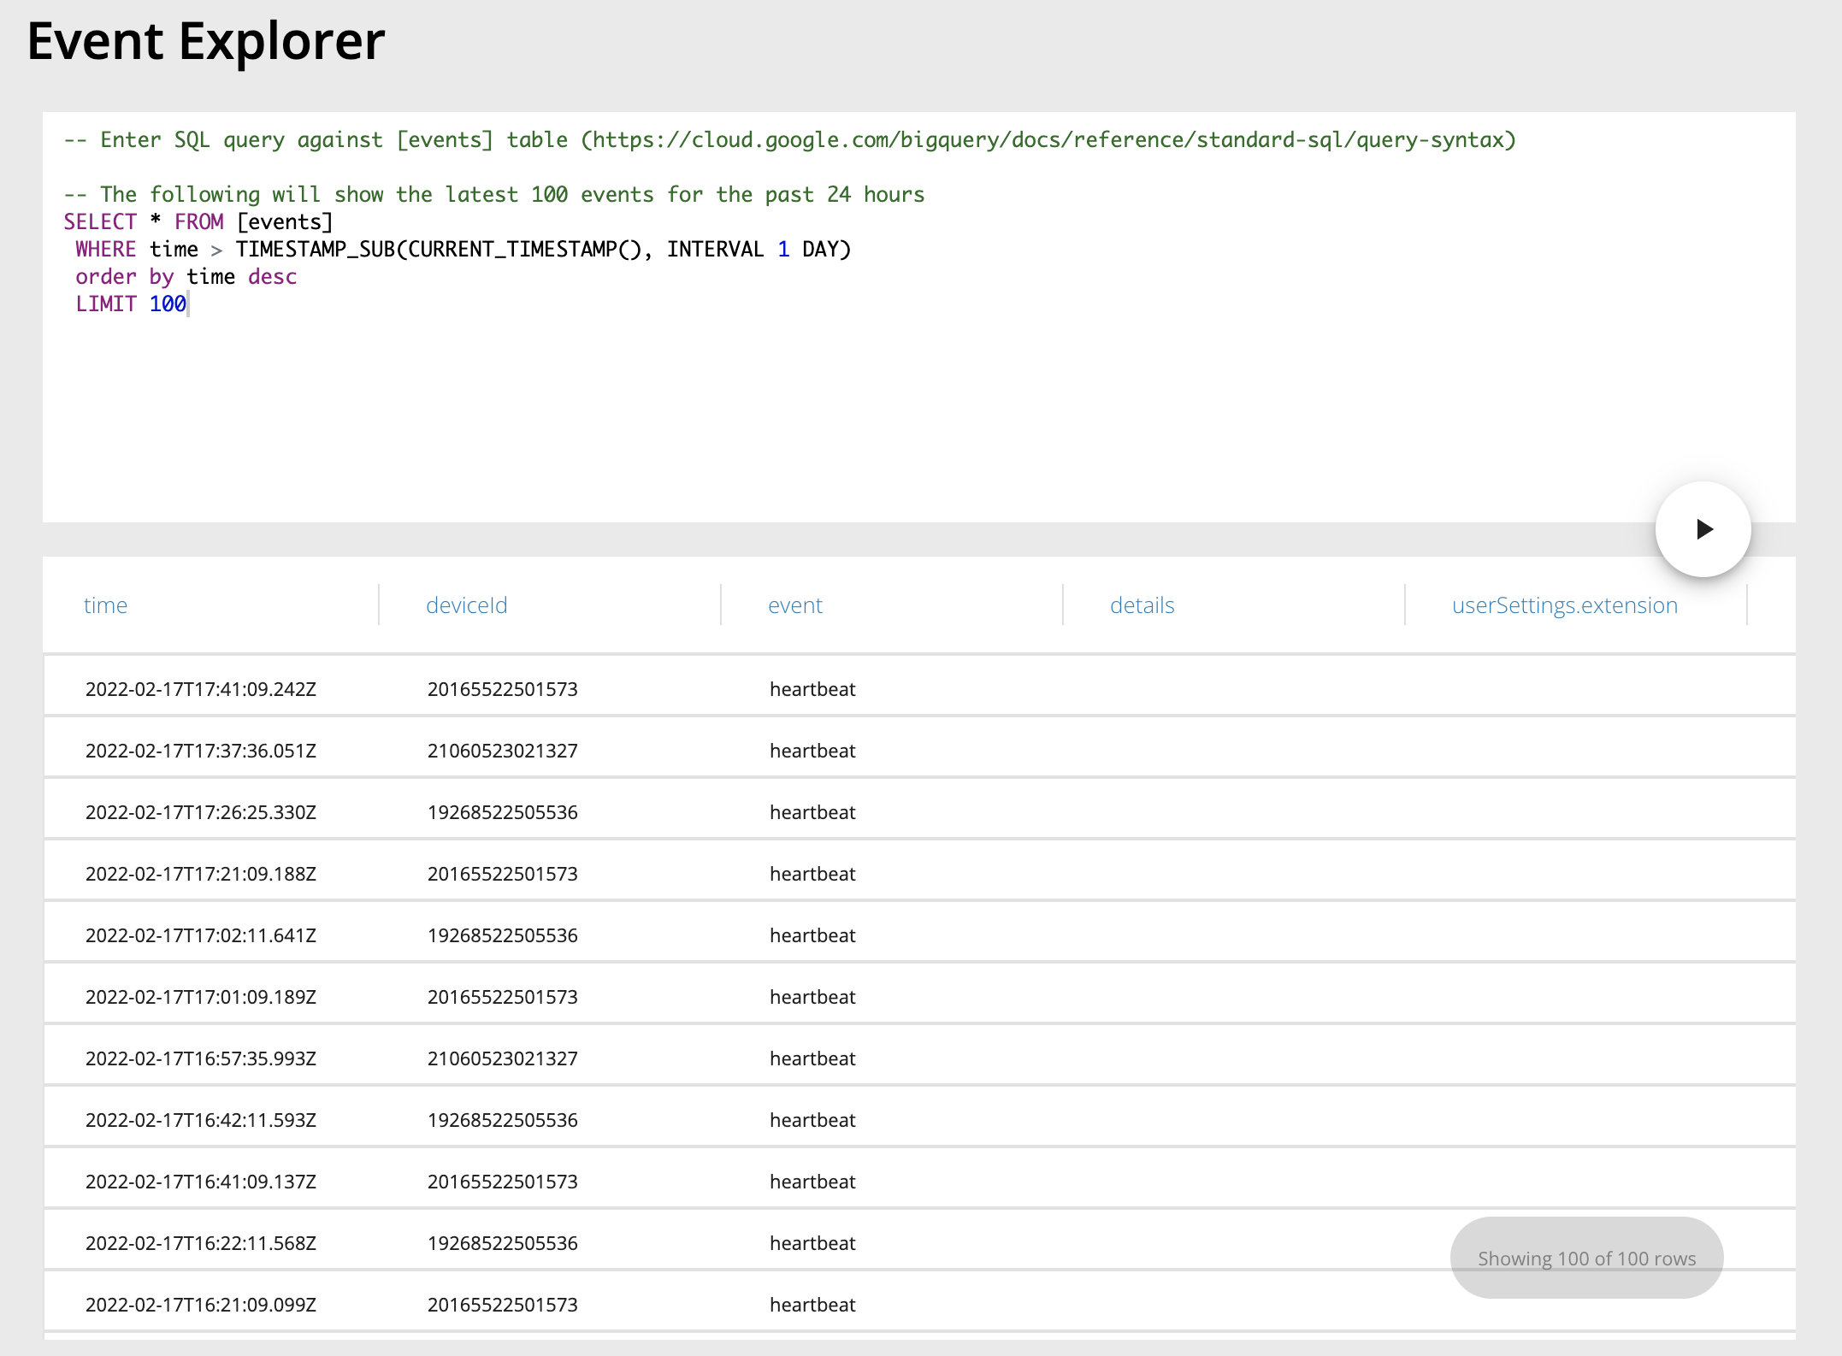Click deviceId in the 17:02:11.641Z row
The image size is (1842, 1356).
503,935
